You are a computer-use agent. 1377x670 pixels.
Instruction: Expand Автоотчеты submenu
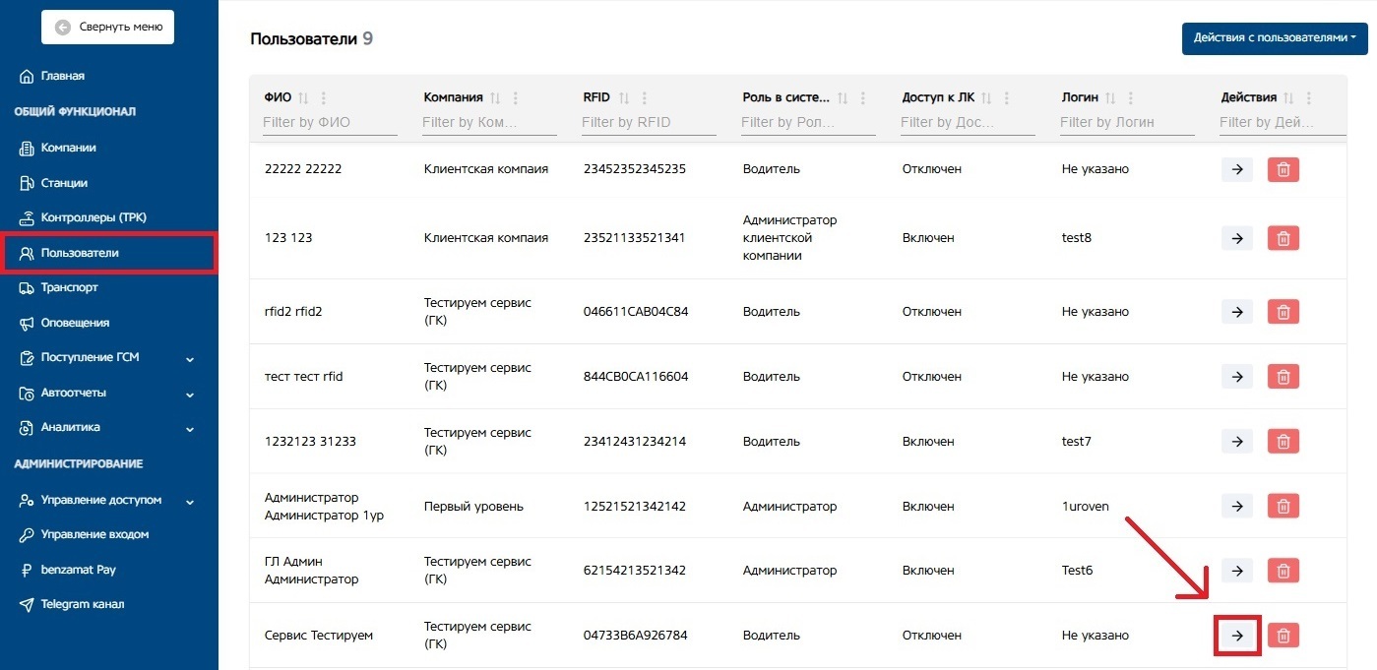pos(190,395)
